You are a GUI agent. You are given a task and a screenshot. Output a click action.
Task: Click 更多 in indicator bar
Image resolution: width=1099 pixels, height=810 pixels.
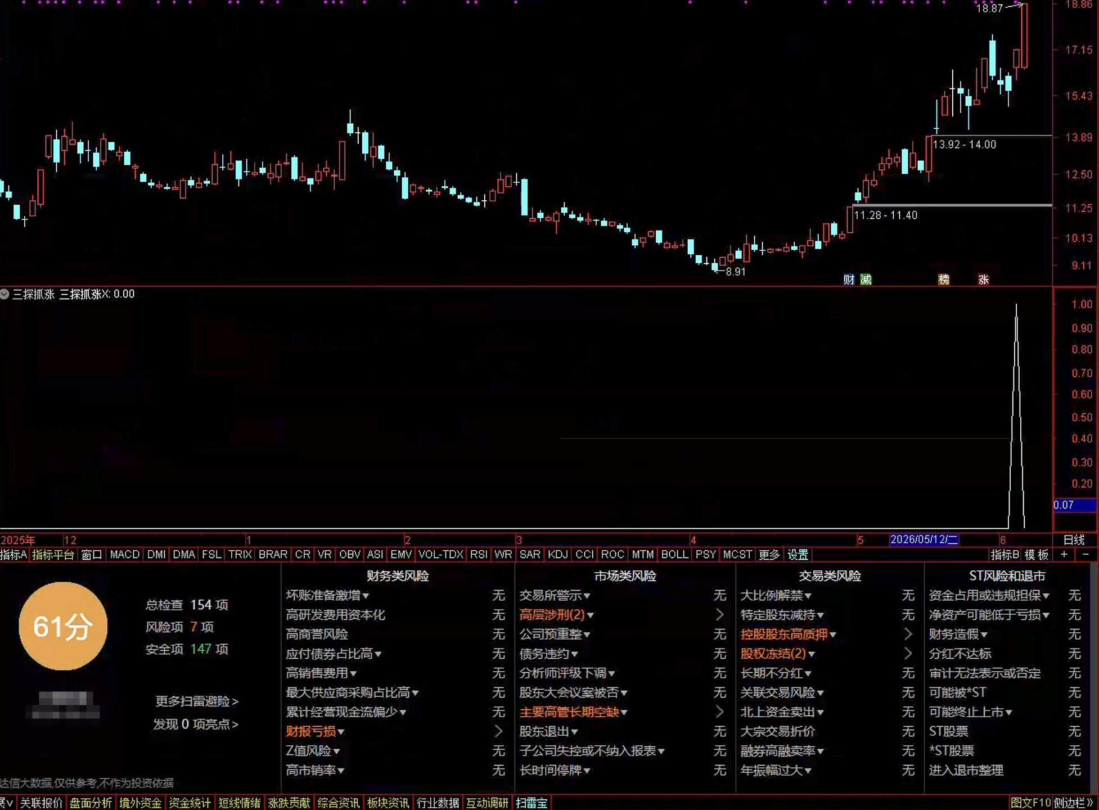(x=769, y=555)
